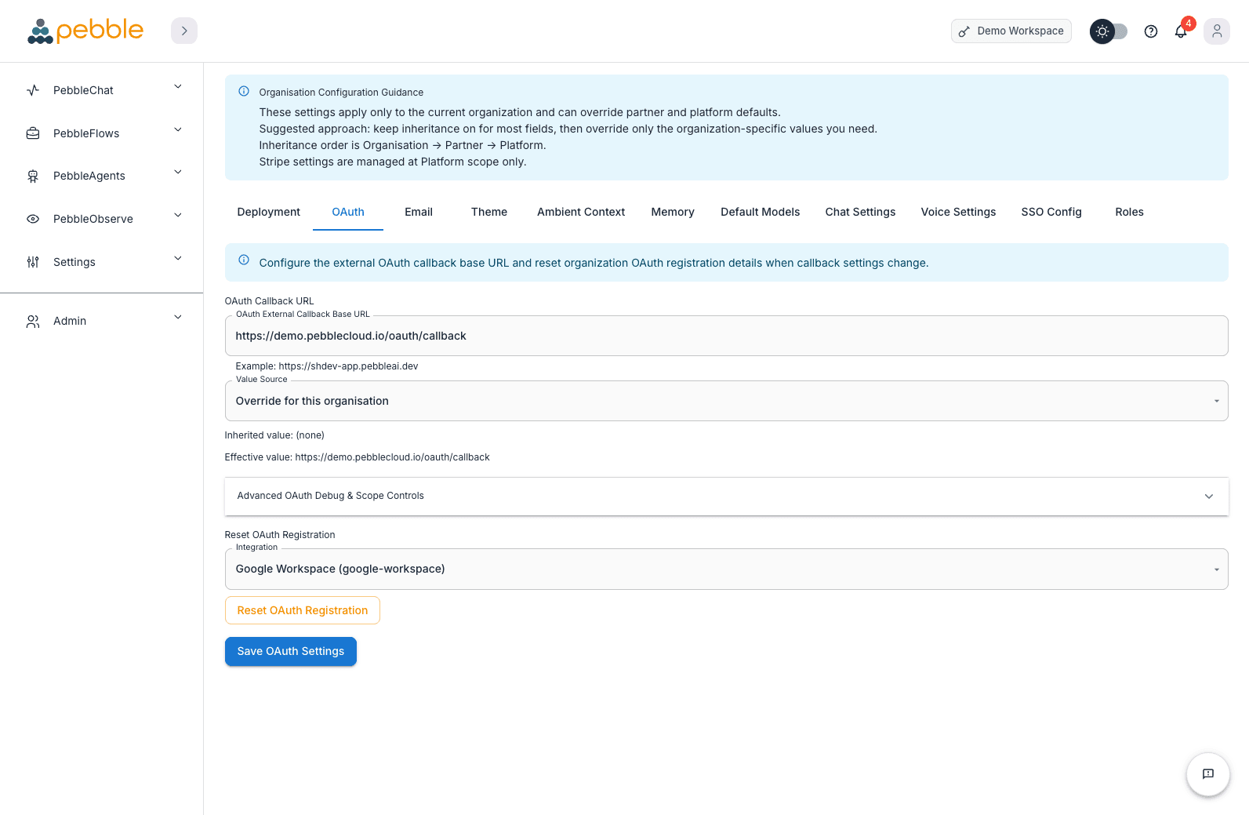Open the Settings sliders icon in sidebar
The width and height of the screenshot is (1249, 815).
[32, 262]
